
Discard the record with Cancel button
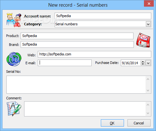tap(139, 123)
